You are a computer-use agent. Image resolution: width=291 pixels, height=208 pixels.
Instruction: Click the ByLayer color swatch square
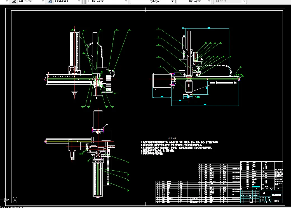click(x=90, y=1)
